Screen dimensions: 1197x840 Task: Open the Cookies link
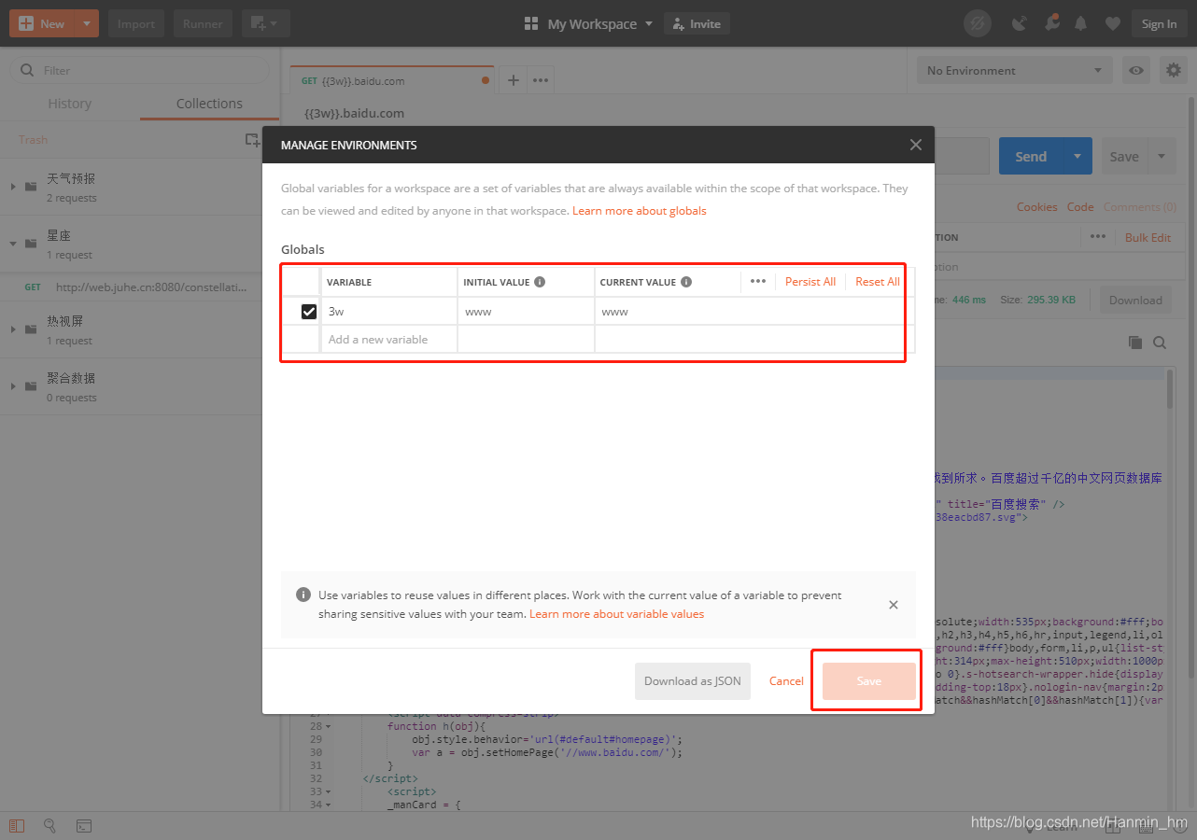click(1037, 207)
